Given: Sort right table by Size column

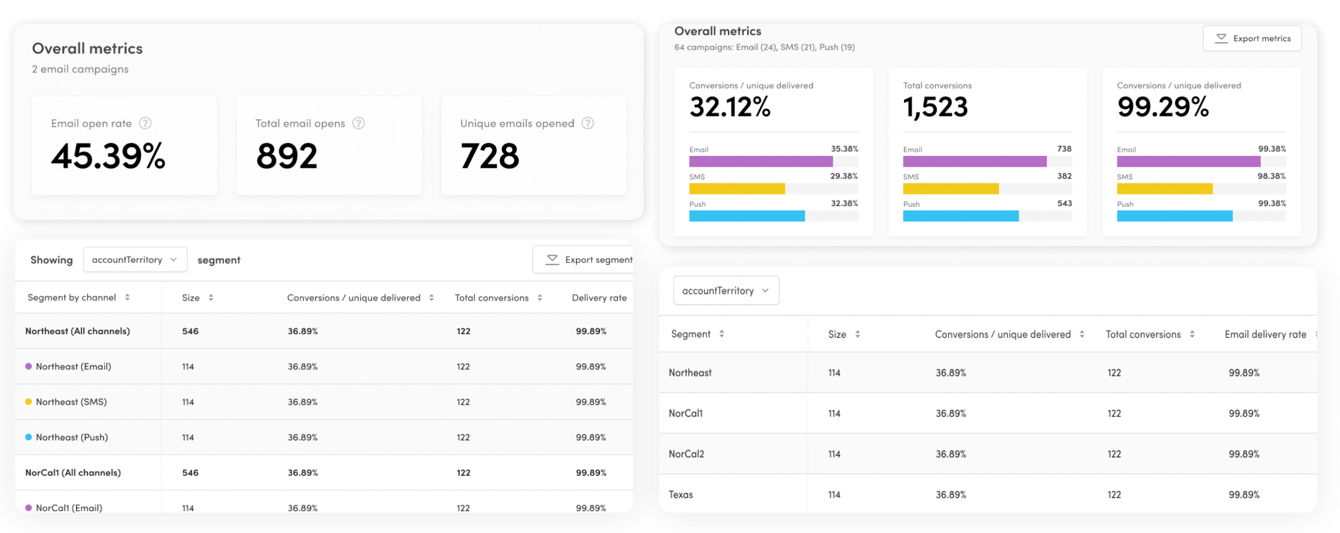Looking at the screenshot, I should click(857, 334).
